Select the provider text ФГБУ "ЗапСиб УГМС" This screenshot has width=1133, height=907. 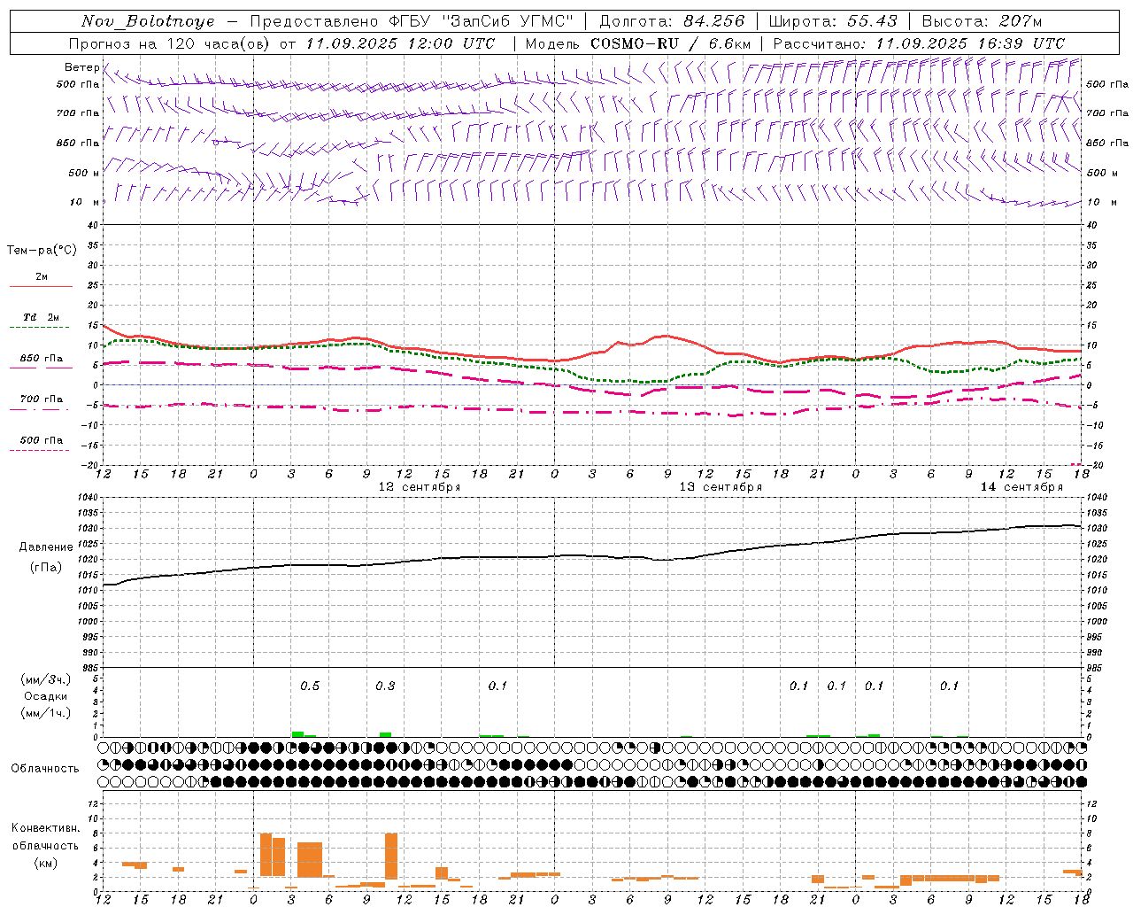(x=481, y=21)
